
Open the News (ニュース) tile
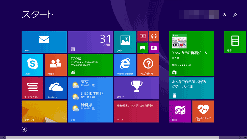pos(137,111)
